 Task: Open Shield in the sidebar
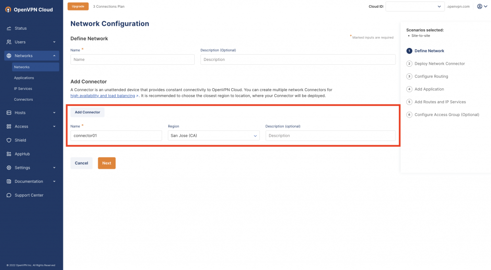20,141
